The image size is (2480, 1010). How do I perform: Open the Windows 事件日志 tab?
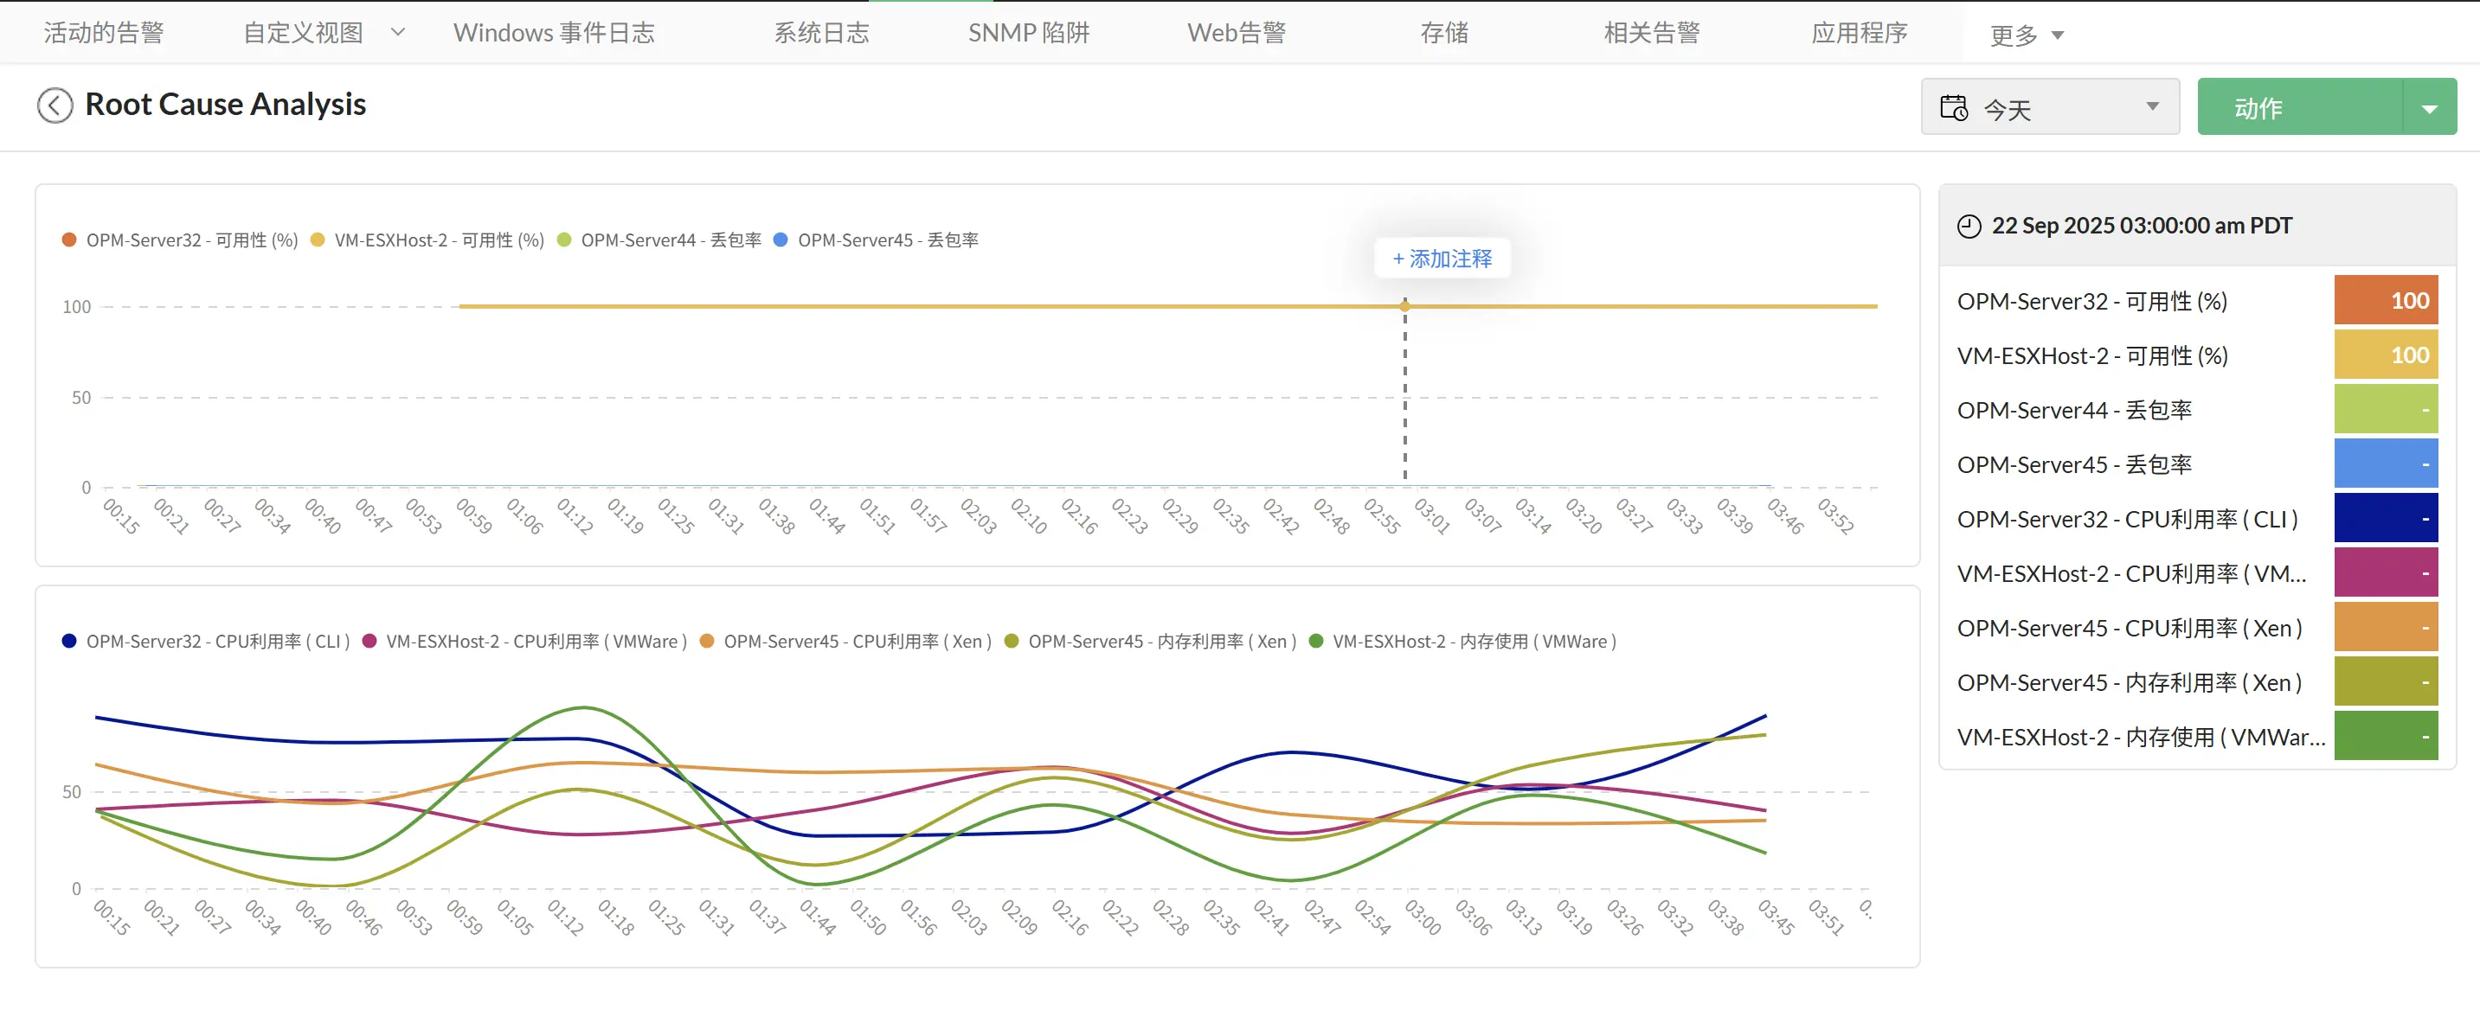tap(554, 34)
